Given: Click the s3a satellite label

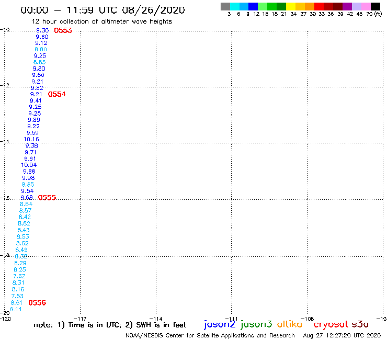Looking at the screenshot, I should click(x=360, y=324).
